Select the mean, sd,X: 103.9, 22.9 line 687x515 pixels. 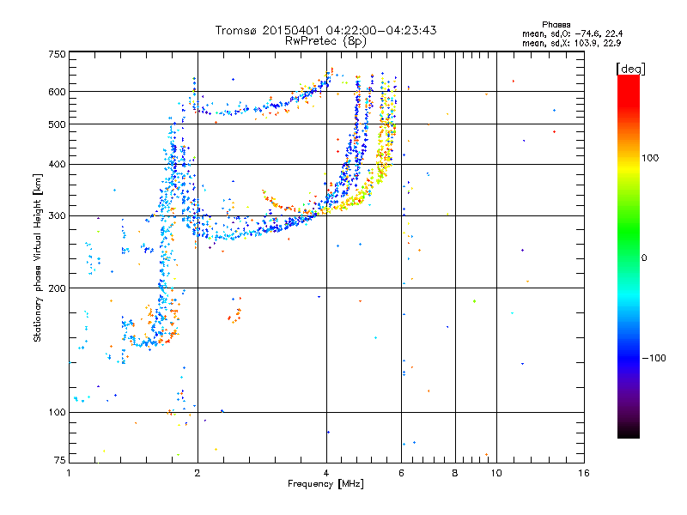tap(571, 43)
